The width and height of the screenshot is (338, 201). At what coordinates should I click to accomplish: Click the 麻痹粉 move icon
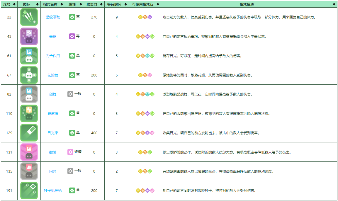point(29,113)
